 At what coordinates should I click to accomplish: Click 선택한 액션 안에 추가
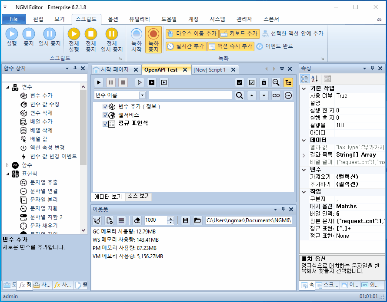(293, 33)
